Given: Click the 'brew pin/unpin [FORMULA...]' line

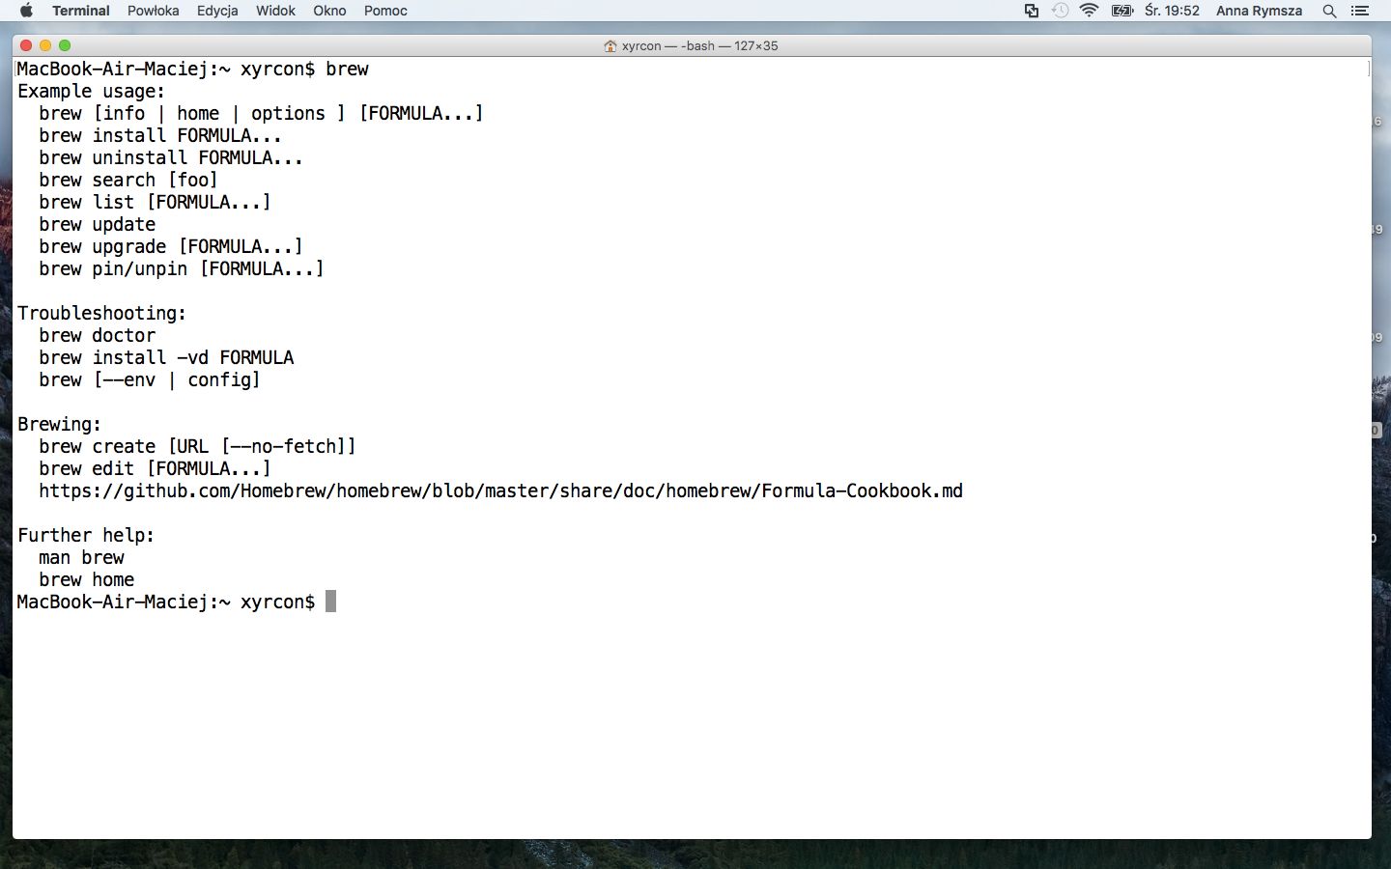Looking at the screenshot, I should [x=182, y=268].
